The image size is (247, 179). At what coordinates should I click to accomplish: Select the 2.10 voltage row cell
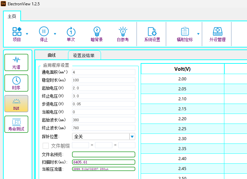click(182, 99)
